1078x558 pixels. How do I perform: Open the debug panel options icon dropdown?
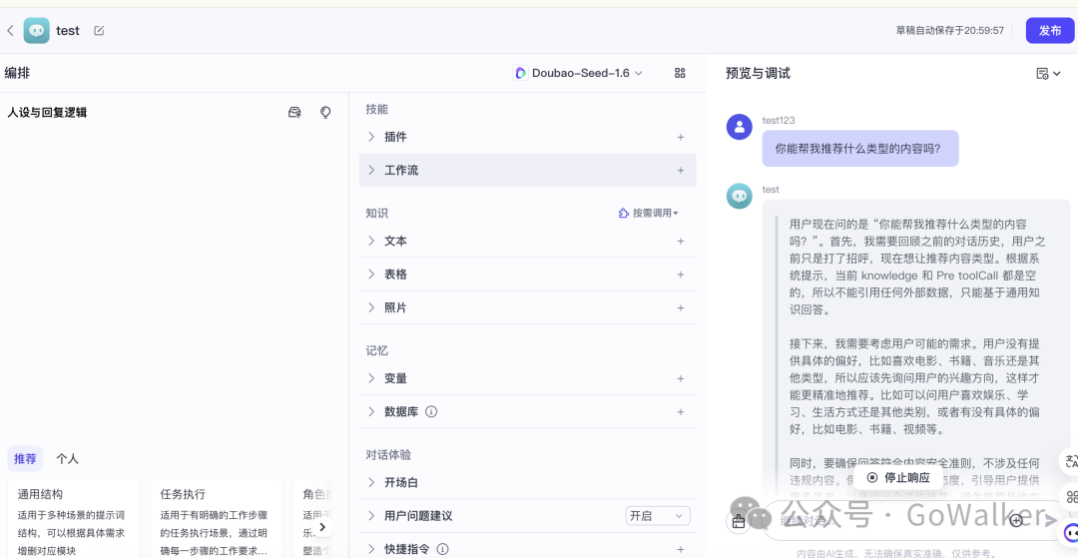click(x=1048, y=74)
